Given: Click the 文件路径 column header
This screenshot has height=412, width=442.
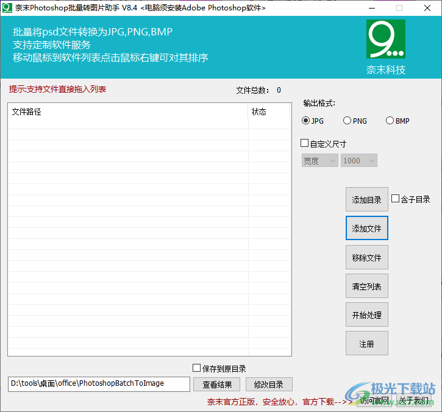Looking at the screenshot, I should (128, 112).
